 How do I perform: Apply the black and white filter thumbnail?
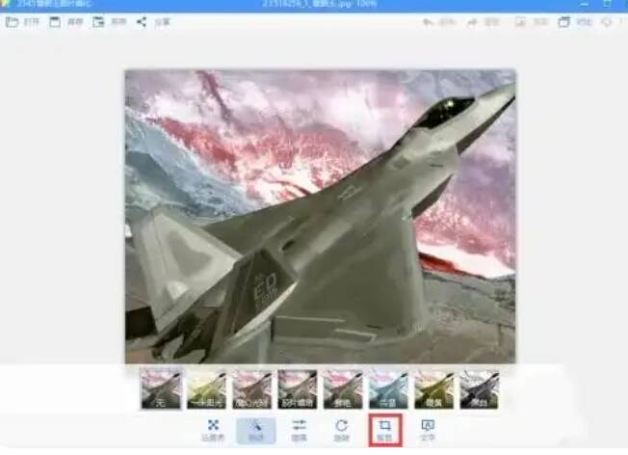pos(479,388)
